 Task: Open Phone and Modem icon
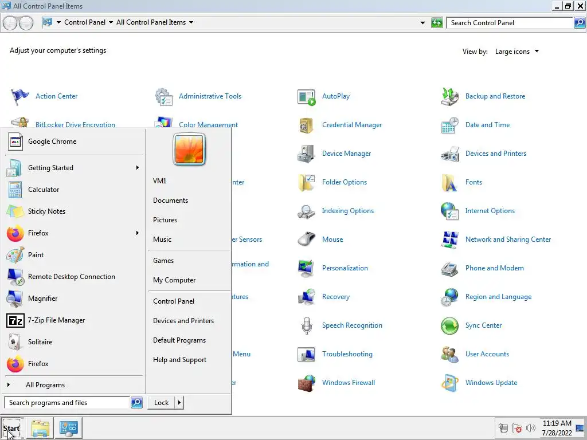449,269
